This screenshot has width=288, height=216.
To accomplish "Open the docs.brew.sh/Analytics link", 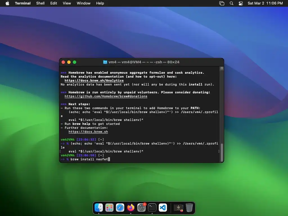I will [x=94, y=80].
